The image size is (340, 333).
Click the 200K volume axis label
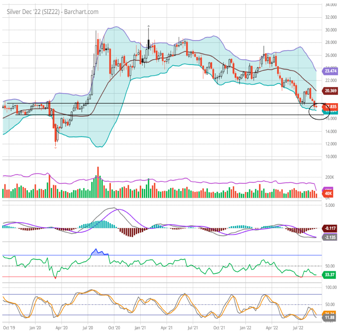[329, 177]
